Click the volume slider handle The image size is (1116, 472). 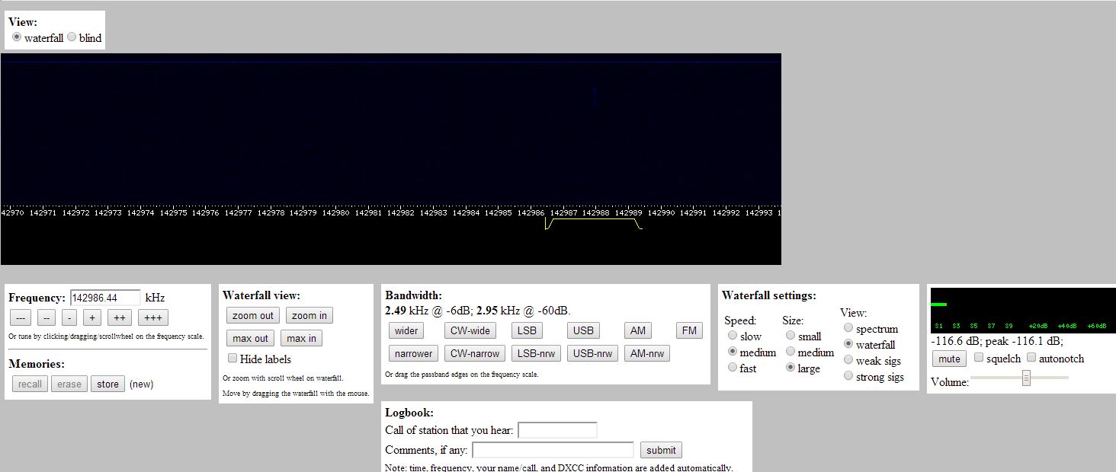(x=1026, y=378)
